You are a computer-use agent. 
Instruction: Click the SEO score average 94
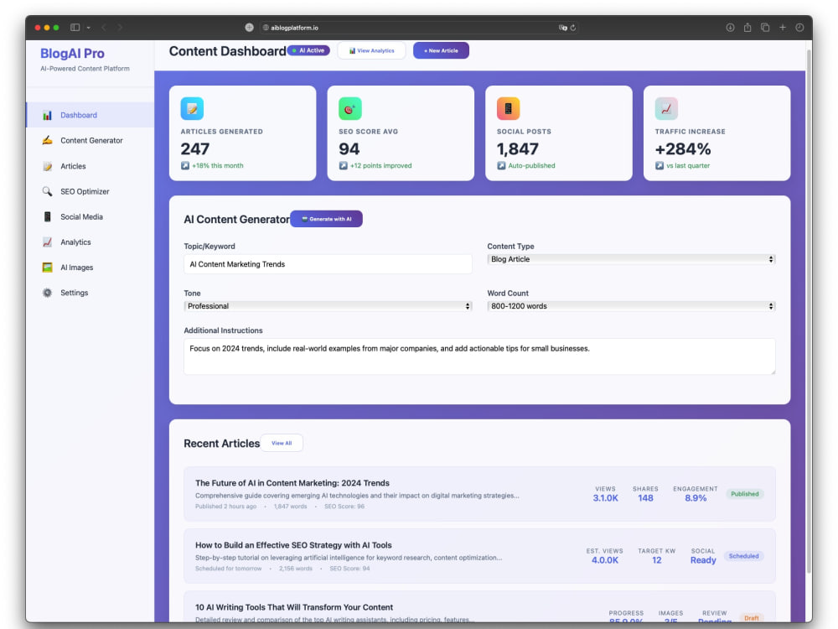349,148
